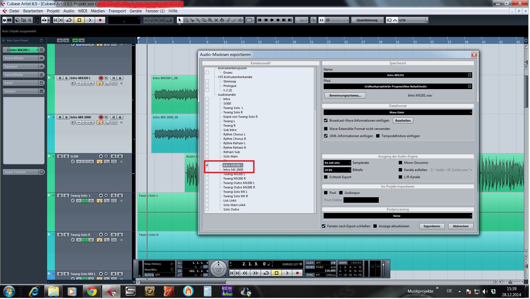Viewport: 530px width, 299px height.
Task: Toggle SYNC in the transport panel
Action: [x=310, y=276]
